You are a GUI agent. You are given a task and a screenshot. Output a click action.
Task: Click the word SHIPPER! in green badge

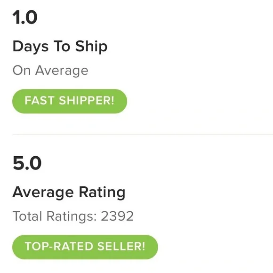87,100
